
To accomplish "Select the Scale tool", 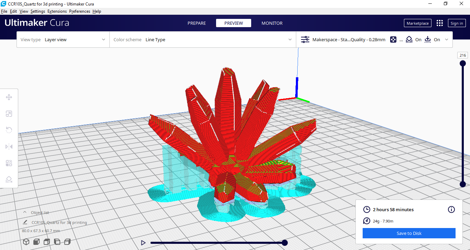I will pyautogui.click(x=9, y=114).
